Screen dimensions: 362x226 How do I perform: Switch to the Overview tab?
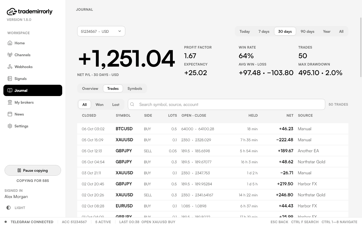pos(90,88)
